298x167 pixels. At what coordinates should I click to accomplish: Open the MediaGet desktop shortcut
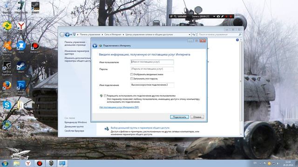pyautogui.click(x=7, y=126)
